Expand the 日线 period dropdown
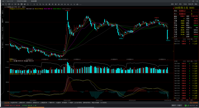199x108 pixels. click(x=24, y=7)
